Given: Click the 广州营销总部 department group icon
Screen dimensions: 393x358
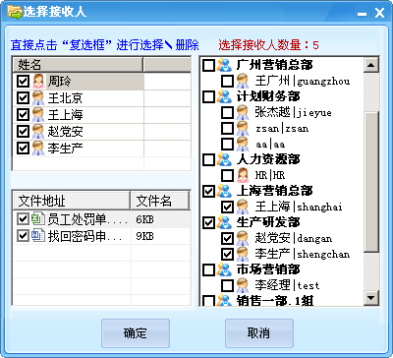Looking at the screenshot, I should (x=224, y=65).
